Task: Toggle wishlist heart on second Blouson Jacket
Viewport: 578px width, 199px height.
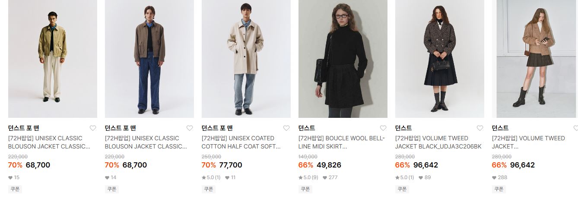Action: pyautogui.click(x=190, y=128)
